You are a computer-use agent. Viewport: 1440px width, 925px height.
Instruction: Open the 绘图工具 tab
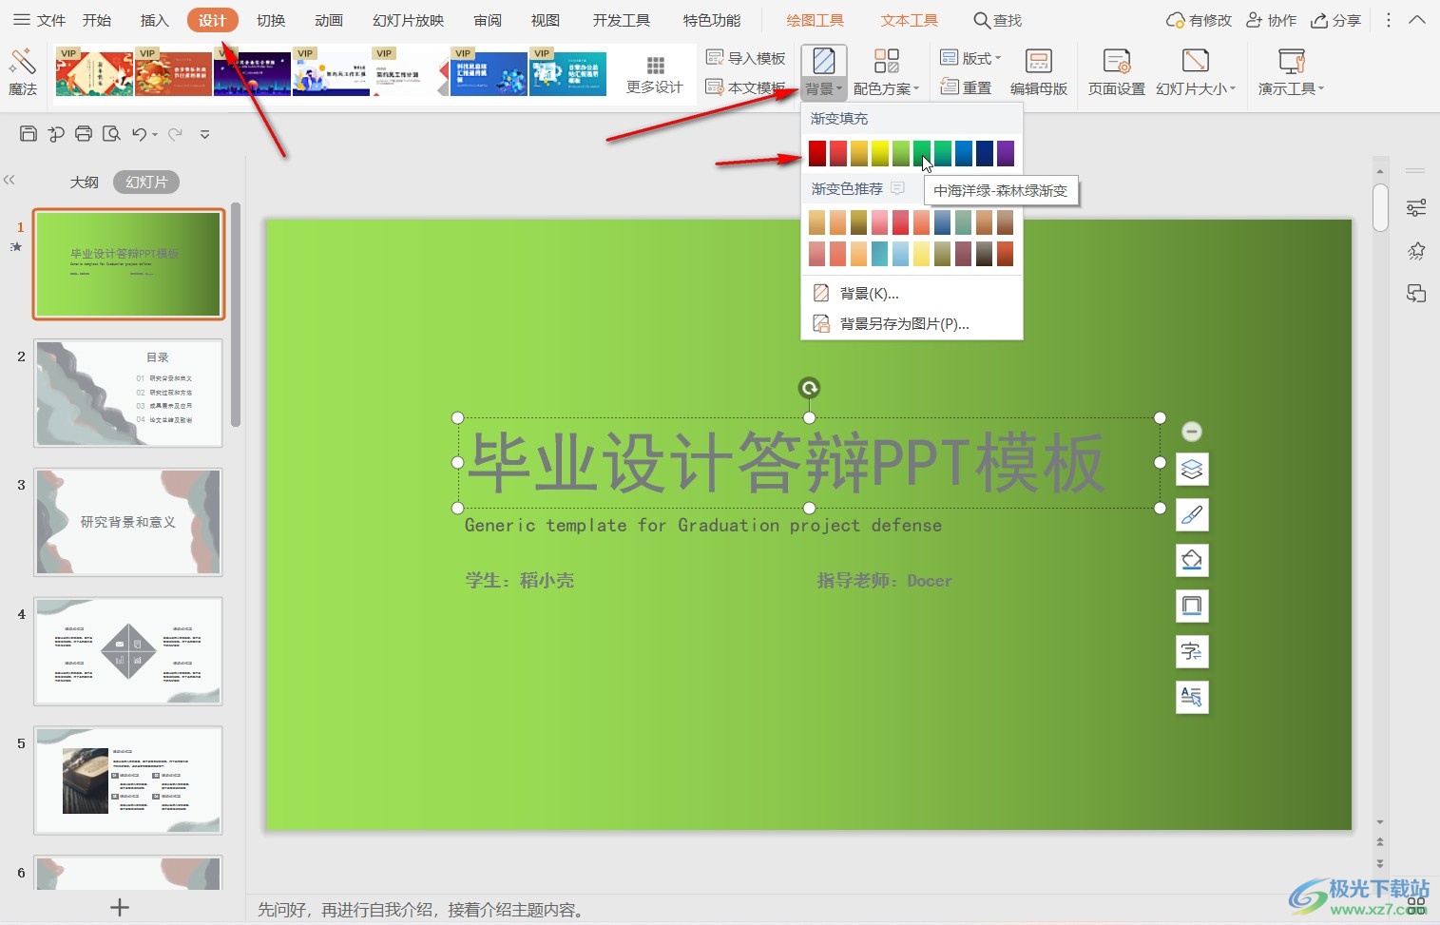[x=816, y=20]
